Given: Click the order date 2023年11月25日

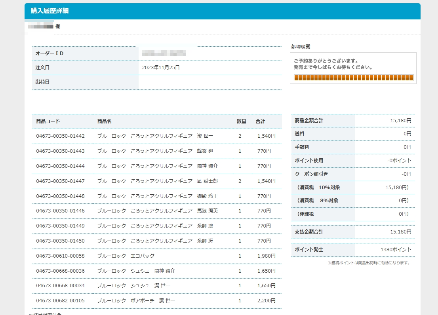Looking at the screenshot, I should tap(161, 68).
